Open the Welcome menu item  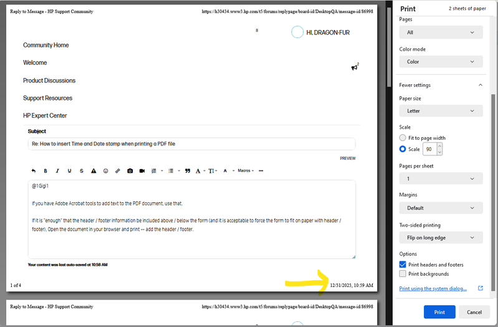tap(35, 62)
